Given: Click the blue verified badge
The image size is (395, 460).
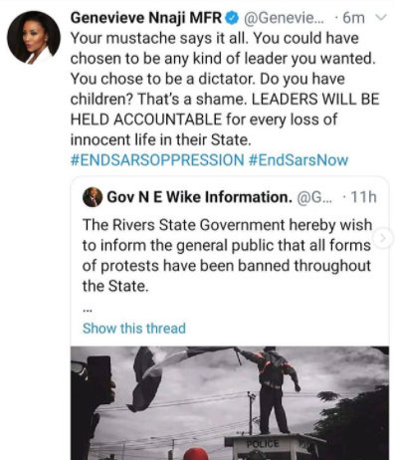Looking at the screenshot, I should (232, 18).
